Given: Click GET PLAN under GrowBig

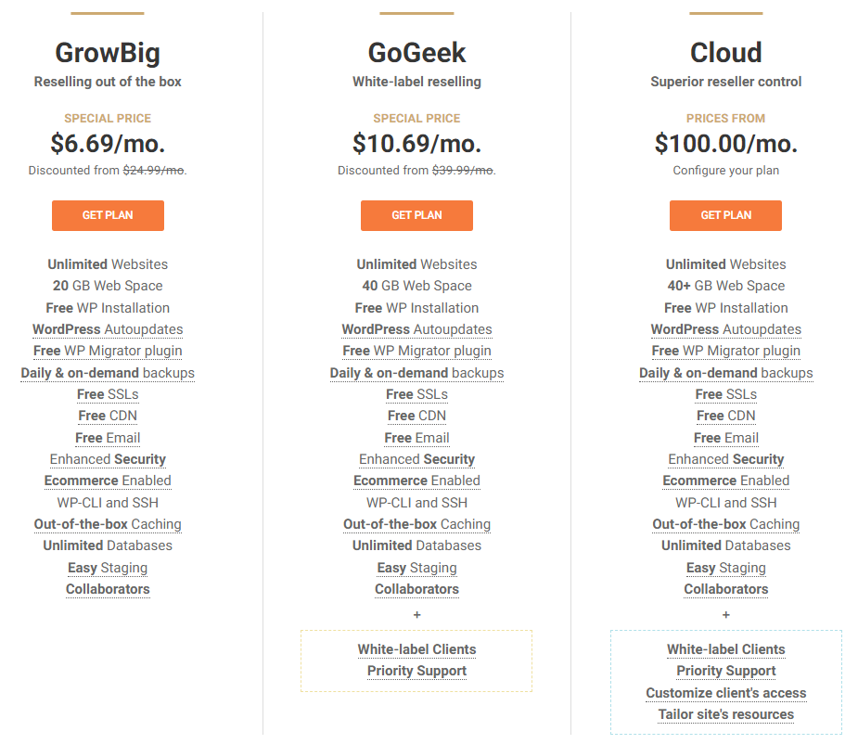Looking at the screenshot, I should 108,215.
